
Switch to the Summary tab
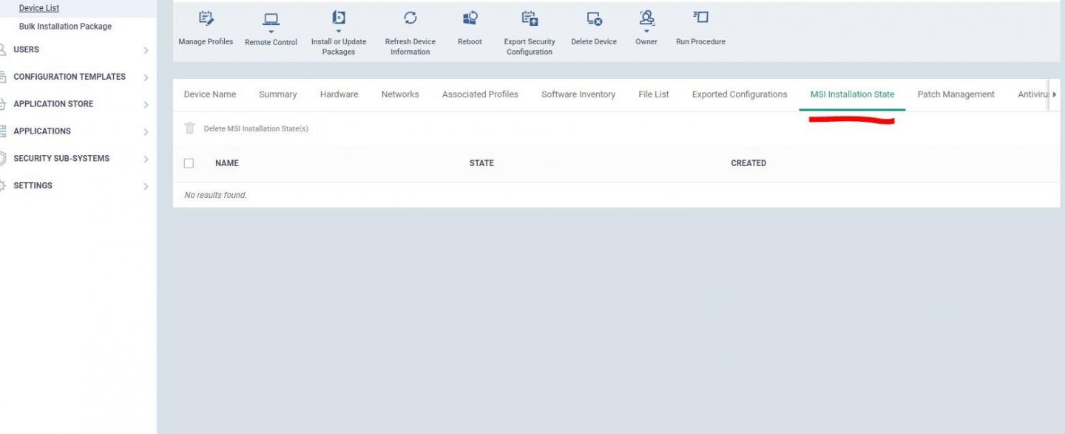[278, 94]
